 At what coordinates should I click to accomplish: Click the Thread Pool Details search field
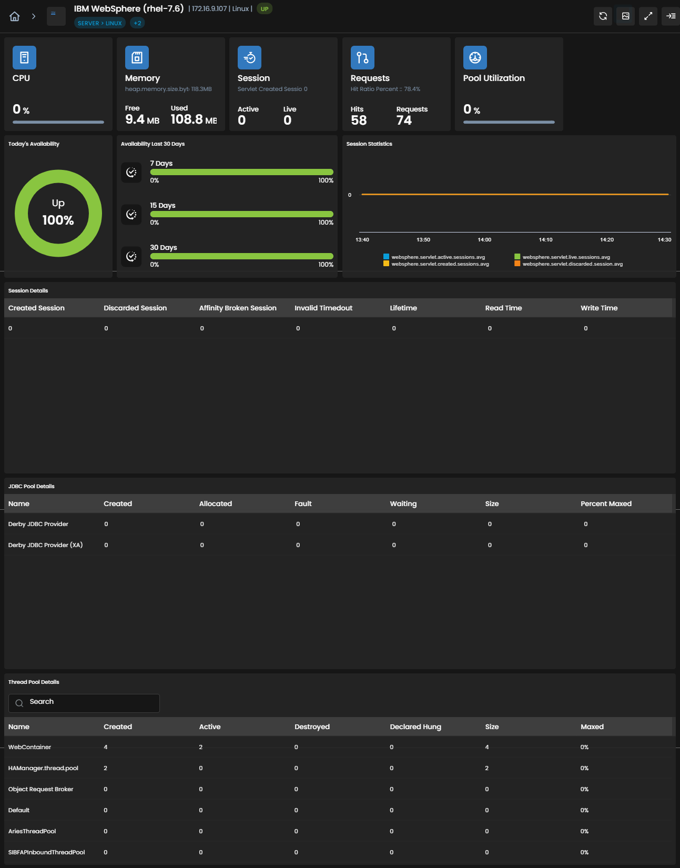pos(84,703)
